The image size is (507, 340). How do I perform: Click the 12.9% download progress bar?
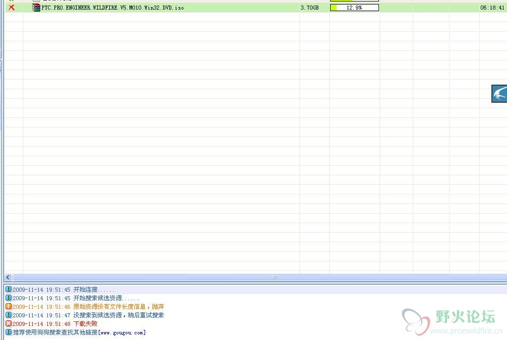tap(354, 8)
